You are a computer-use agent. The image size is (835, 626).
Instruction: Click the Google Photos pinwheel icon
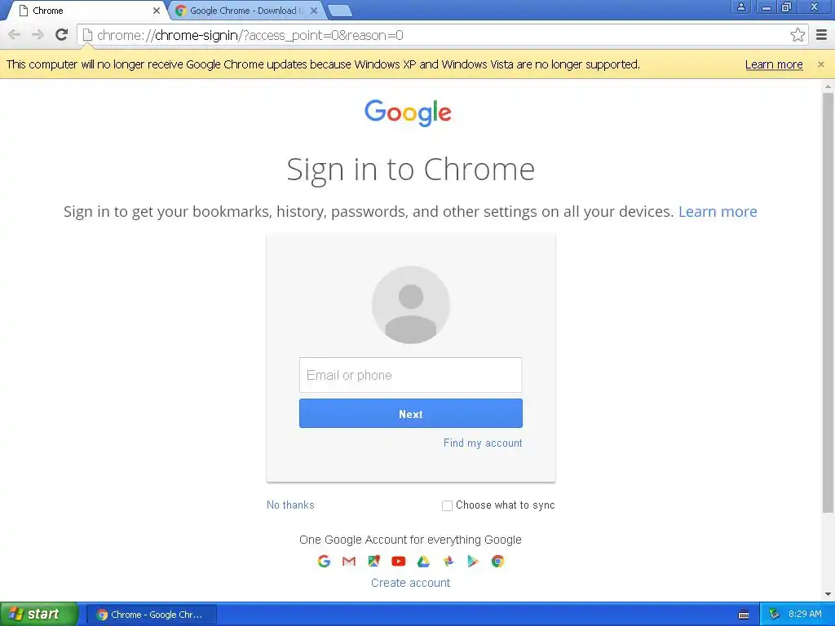448,561
